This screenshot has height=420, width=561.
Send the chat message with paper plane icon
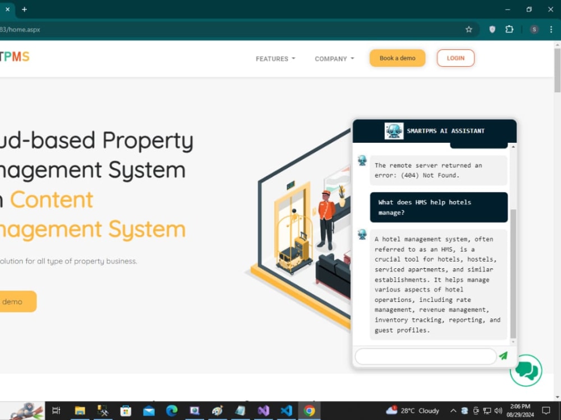[x=503, y=356]
